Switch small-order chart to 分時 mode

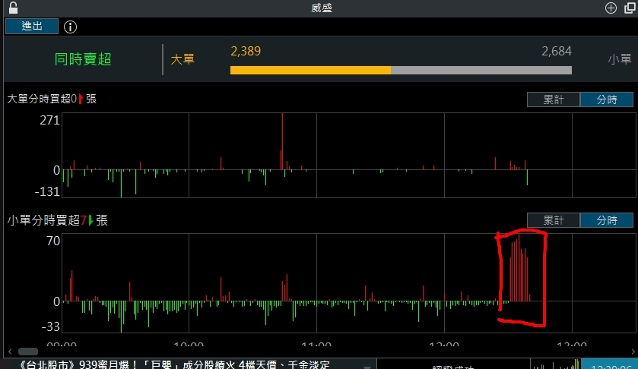point(607,221)
